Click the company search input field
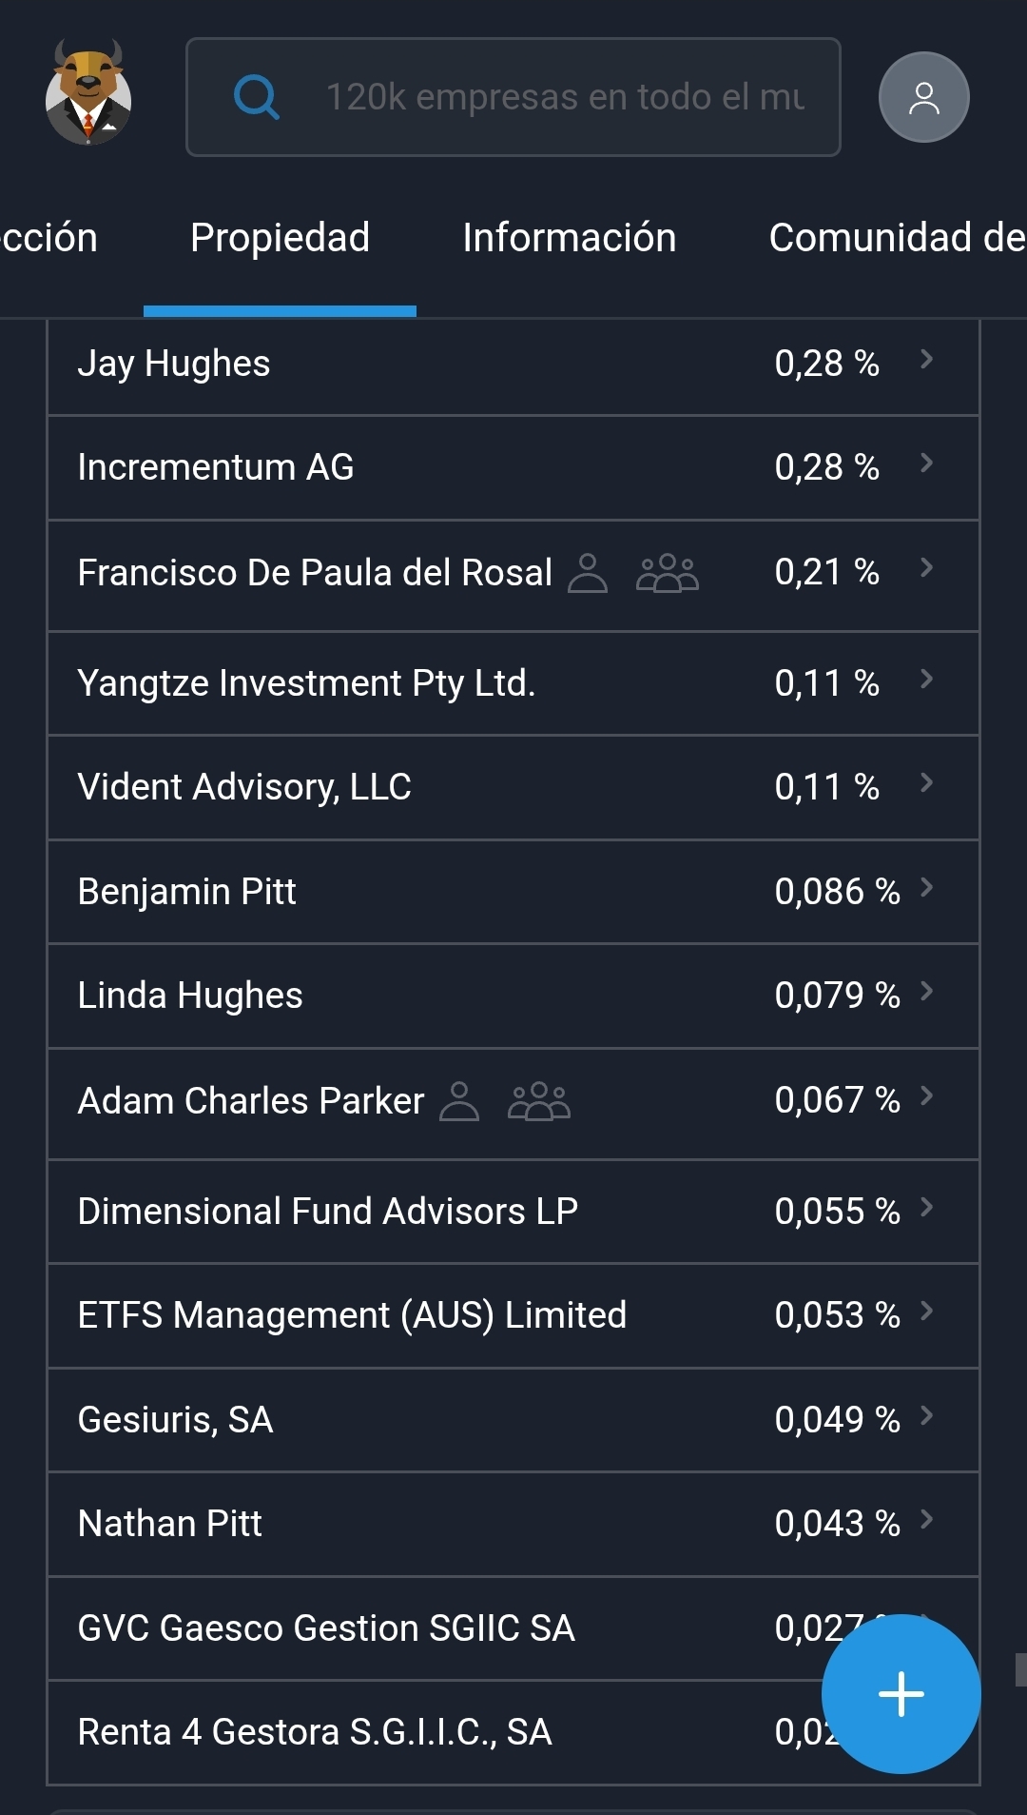This screenshot has height=1815, width=1027. point(565,97)
